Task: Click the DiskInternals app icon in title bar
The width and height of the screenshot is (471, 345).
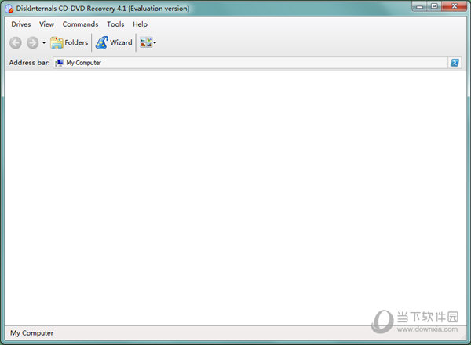Action: [x=9, y=9]
